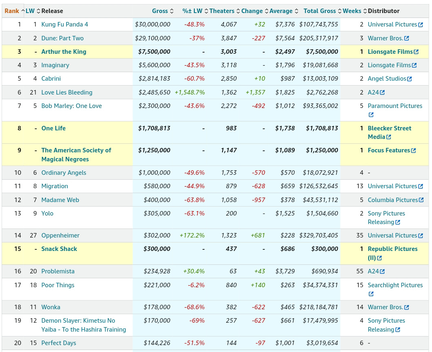Screen dimensions: 432x352
Task: Open Angel Studios distributor link
Action: click(x=387, y=79)
